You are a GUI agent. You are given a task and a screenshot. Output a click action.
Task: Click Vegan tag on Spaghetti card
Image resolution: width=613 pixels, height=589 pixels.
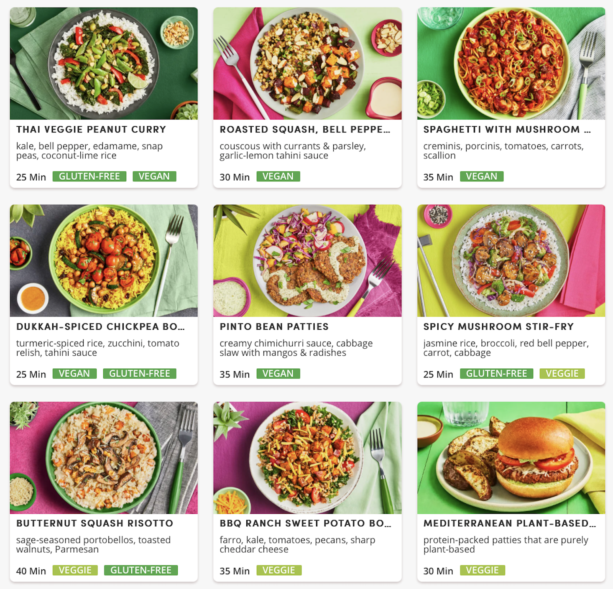point(482,176)
